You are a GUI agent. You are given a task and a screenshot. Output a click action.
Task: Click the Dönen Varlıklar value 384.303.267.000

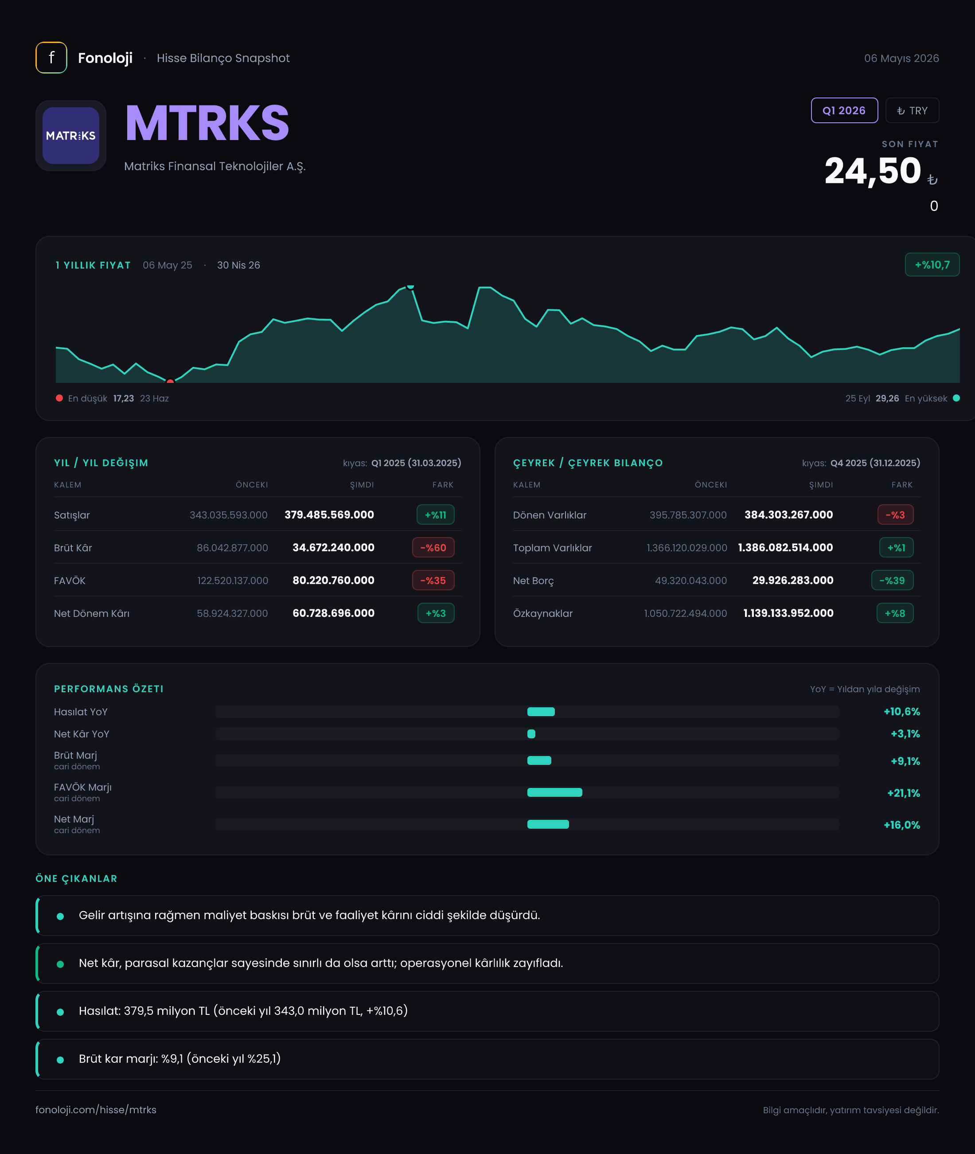click(789, 515)
